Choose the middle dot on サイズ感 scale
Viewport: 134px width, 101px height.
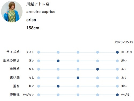[x=78, y=52]
